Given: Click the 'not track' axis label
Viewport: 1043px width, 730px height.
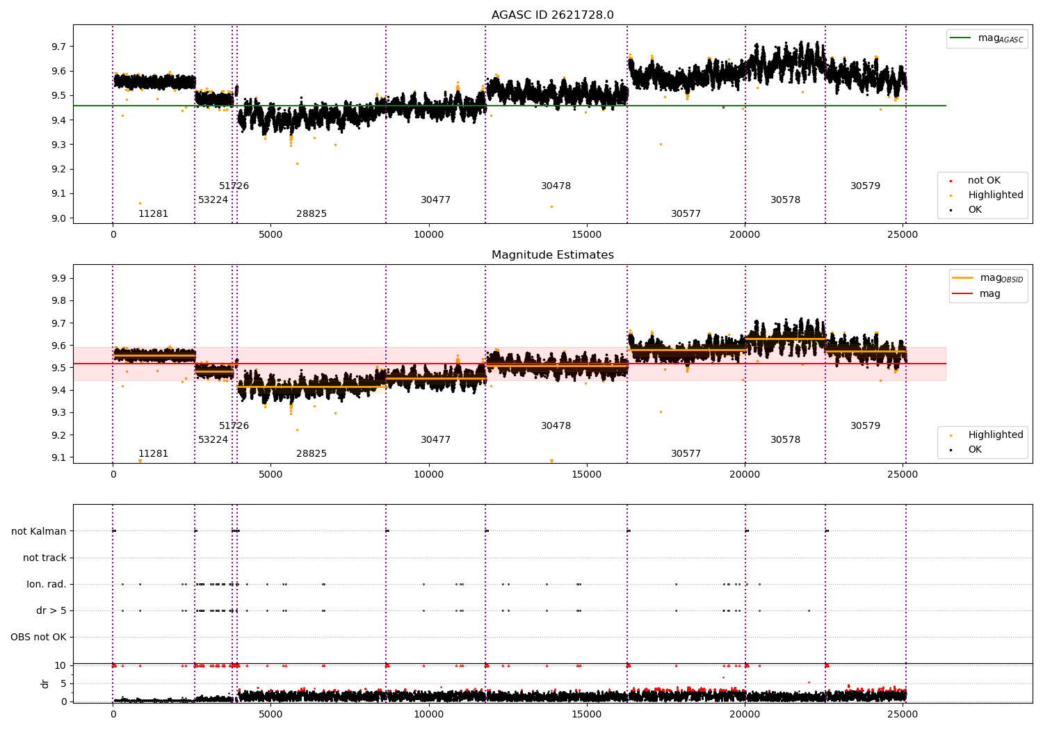Looking at the screenshot, I should pos(45,558).
